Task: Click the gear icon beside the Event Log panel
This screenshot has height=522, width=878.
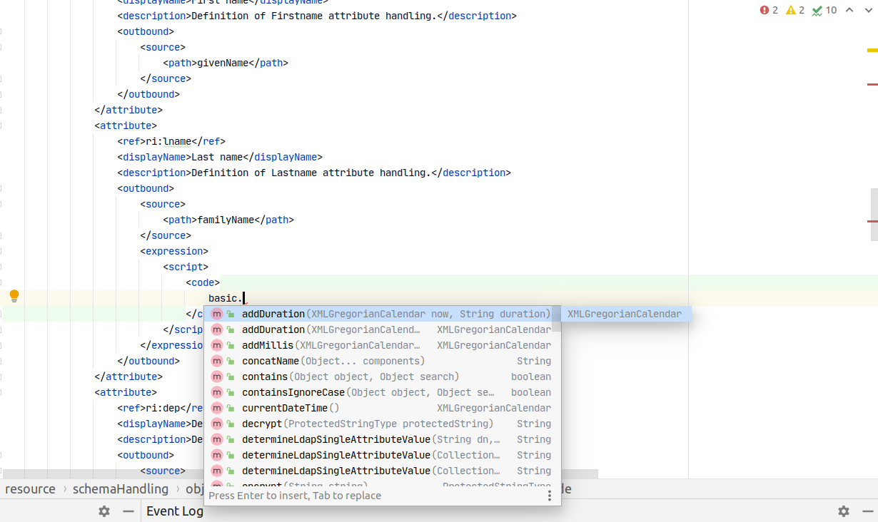Action: click(x=104, y=511)
